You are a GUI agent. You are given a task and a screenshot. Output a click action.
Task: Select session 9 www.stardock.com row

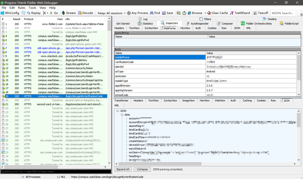tap(54, 56)
